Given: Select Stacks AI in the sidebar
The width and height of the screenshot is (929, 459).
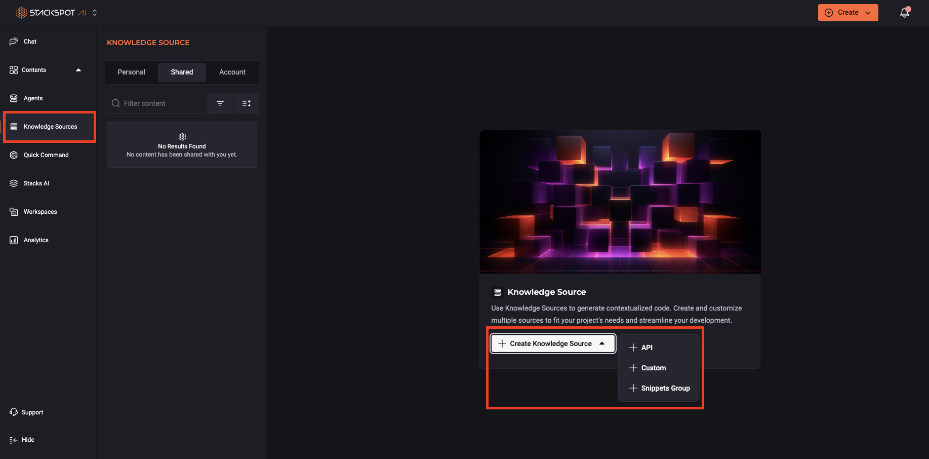Looking at the screenshot, I should click(36, 183).
